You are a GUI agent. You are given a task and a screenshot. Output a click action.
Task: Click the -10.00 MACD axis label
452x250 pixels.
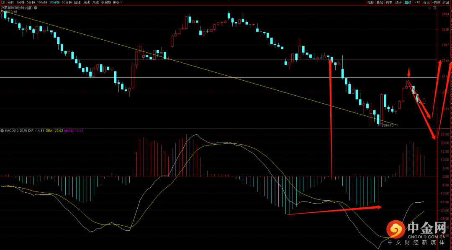tap(444, 193)
